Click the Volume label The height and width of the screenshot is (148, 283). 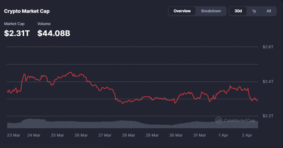point(44,24)
